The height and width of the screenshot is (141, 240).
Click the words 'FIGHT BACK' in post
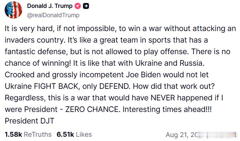[x=56, y=86]
